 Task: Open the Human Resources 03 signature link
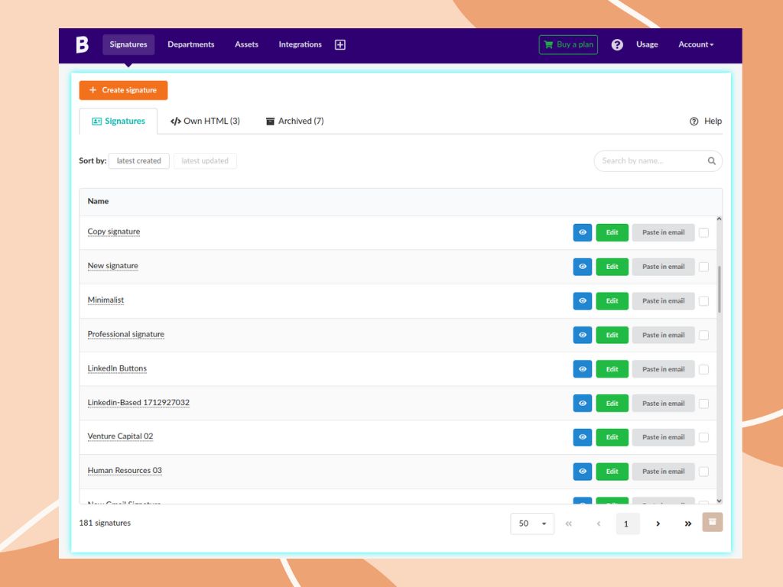[124, 470]
